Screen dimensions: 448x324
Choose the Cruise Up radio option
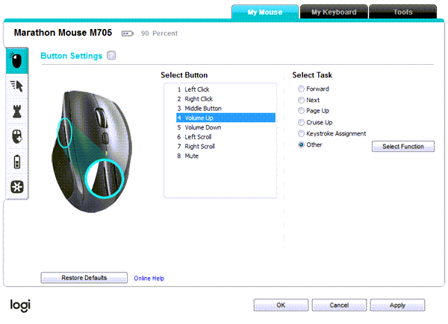click(301, 123)
